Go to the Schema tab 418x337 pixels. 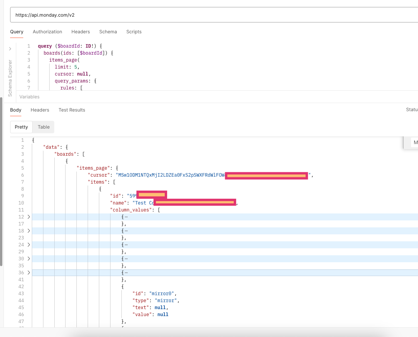[x=108, y=32]
